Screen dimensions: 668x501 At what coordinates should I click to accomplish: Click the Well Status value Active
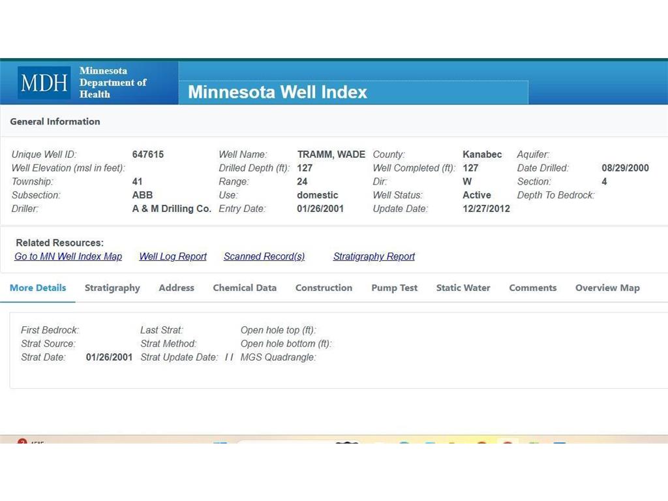tap(477, 195)
